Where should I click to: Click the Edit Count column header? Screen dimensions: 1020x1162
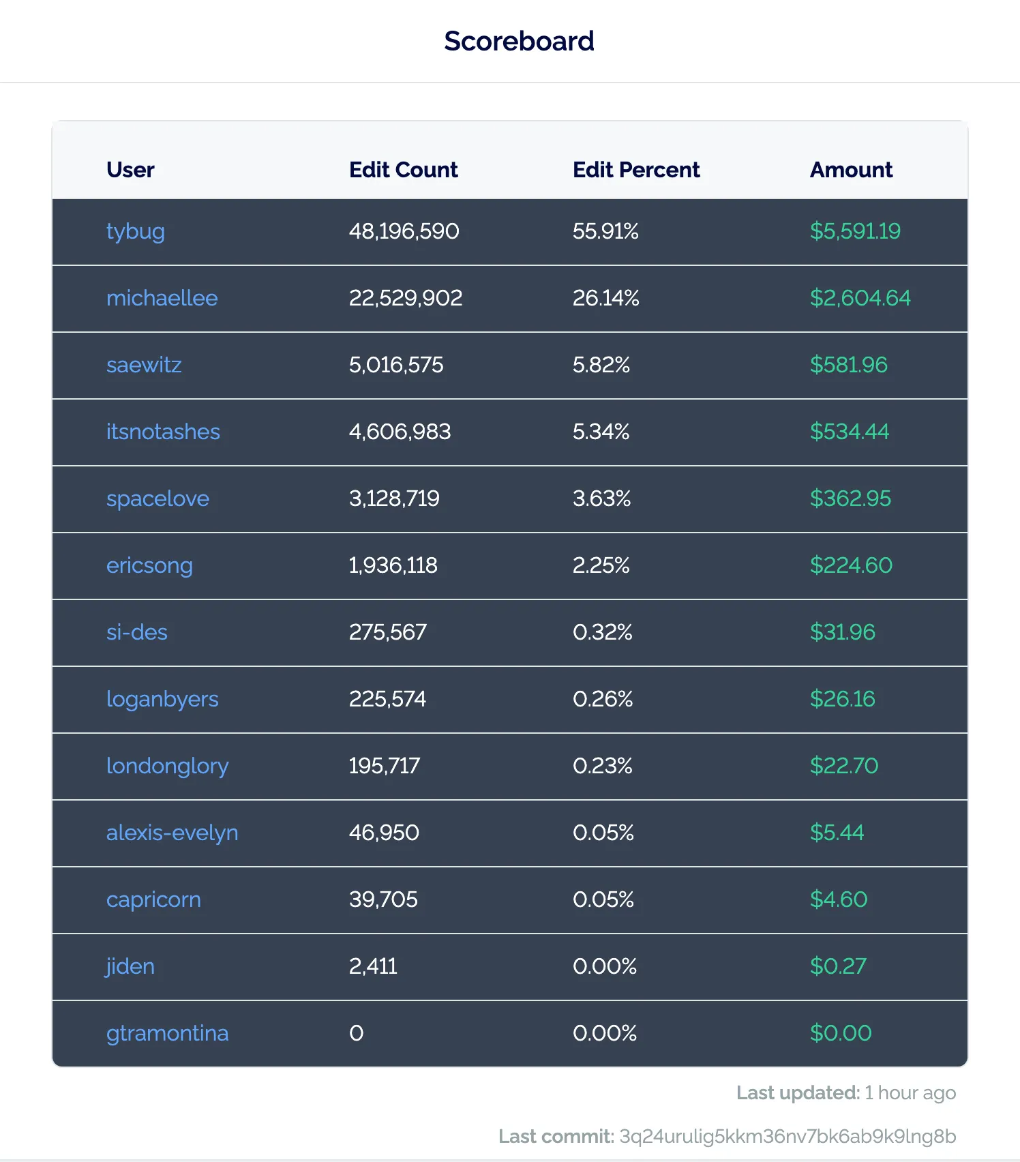point(403,170)
